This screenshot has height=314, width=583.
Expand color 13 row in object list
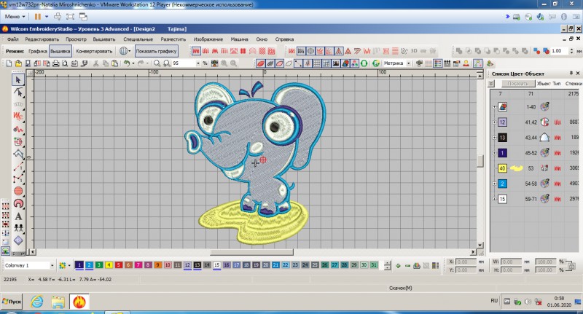click(494, 138)
